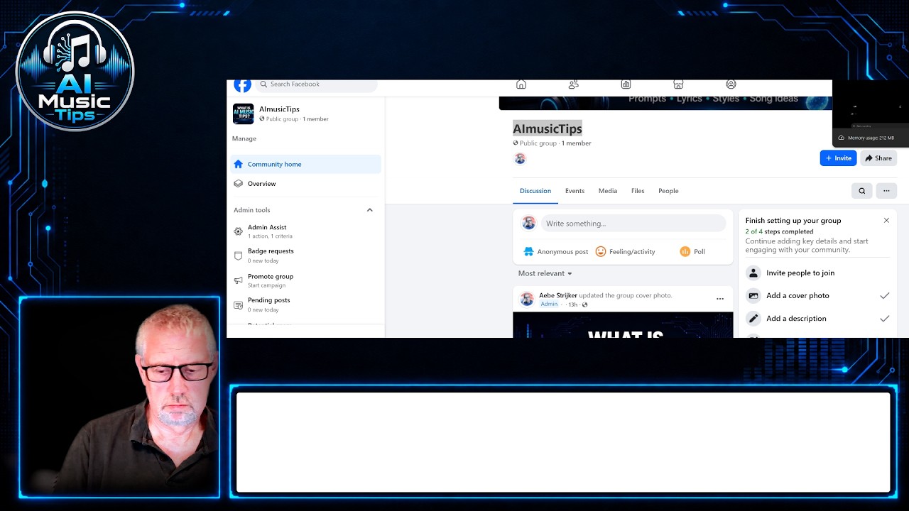This screenshot has height=511, width=909.
Task: Click the Pending posts icon
Action: coord(238,305)
